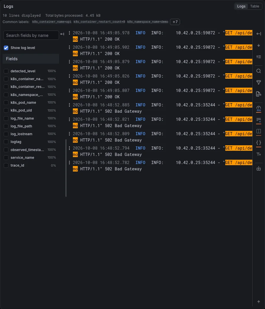Check the k8s_namespace_... field checkbox

point(6,95)
